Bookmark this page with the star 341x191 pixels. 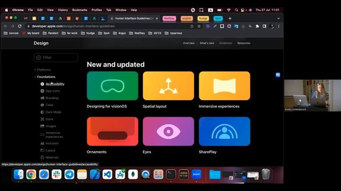click(x=199, y=26)
